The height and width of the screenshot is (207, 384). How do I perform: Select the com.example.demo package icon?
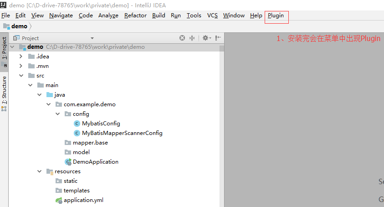tap(59, 104)
